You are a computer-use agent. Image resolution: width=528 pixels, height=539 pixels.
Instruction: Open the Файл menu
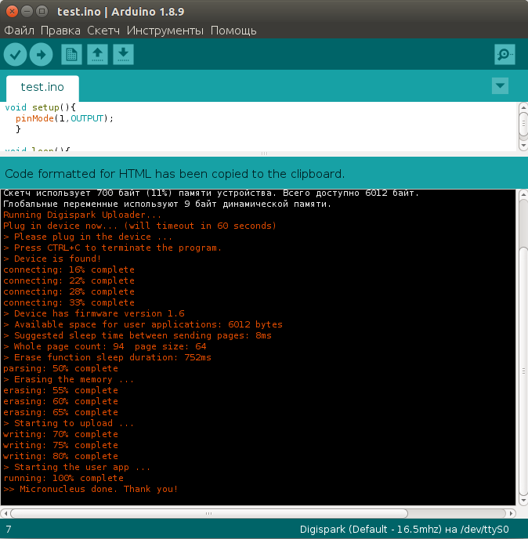click(x=20, y=31)
